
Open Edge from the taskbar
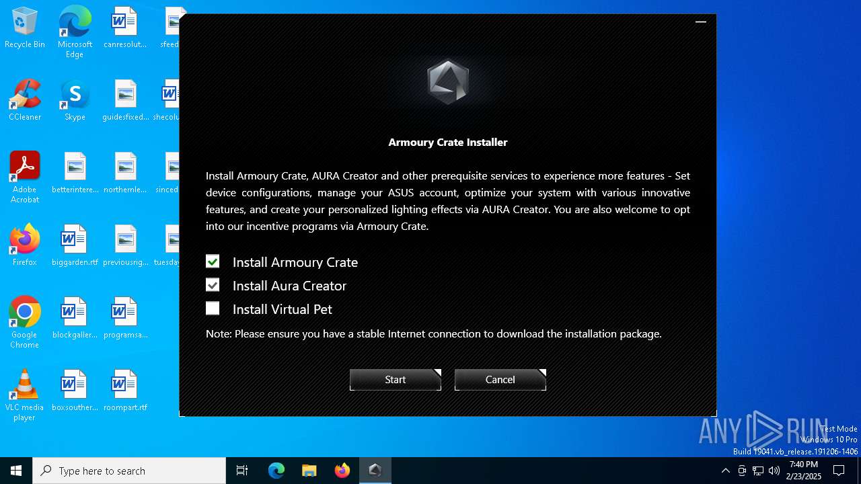click(x=276, y=471)
